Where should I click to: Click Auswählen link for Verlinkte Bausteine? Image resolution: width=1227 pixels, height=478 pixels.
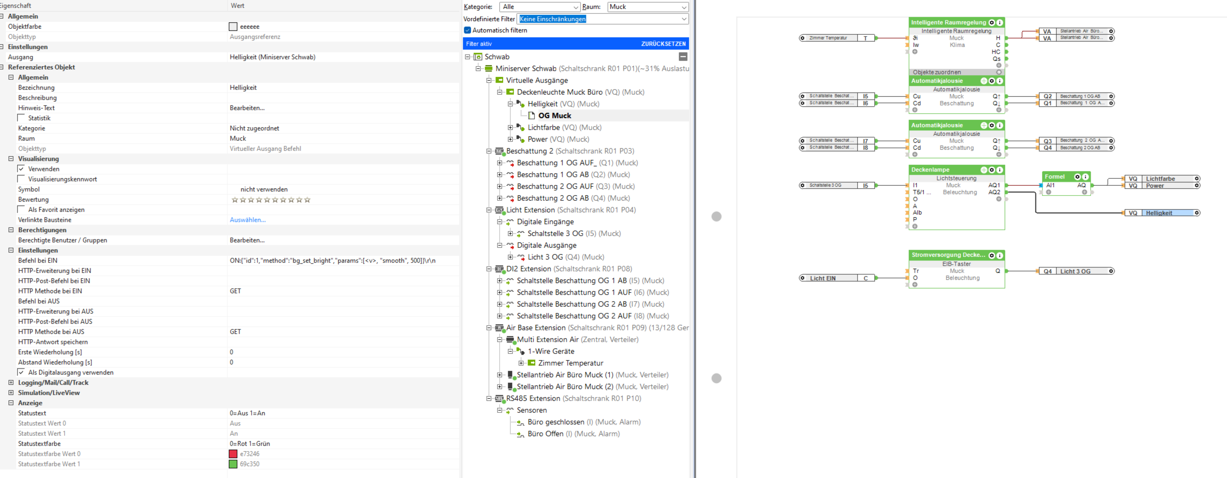[x=247, y=220]
